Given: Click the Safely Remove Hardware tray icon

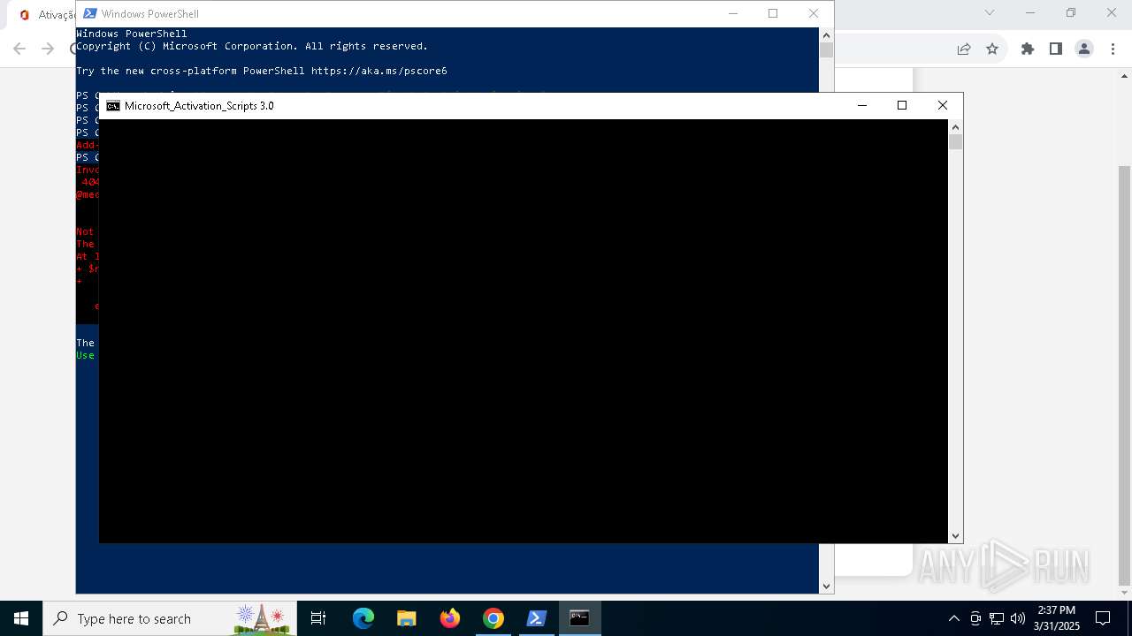Looking at the screenshot, I should (975, 618).
